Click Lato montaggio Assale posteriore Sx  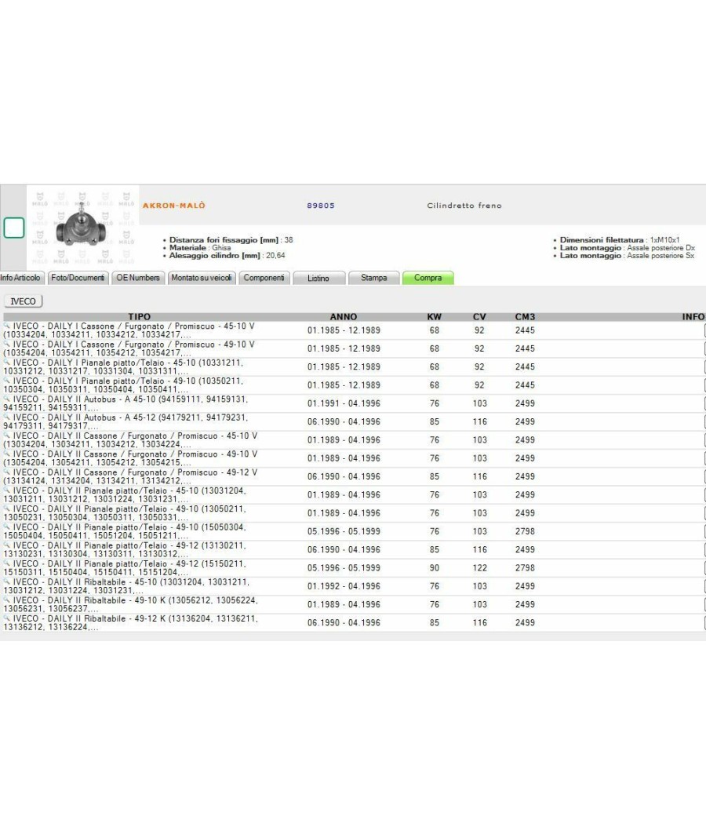tap(628, 255)
